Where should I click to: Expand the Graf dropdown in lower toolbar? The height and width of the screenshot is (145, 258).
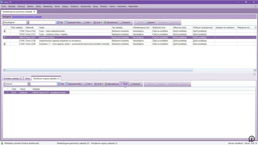click(x=99, y=84)
